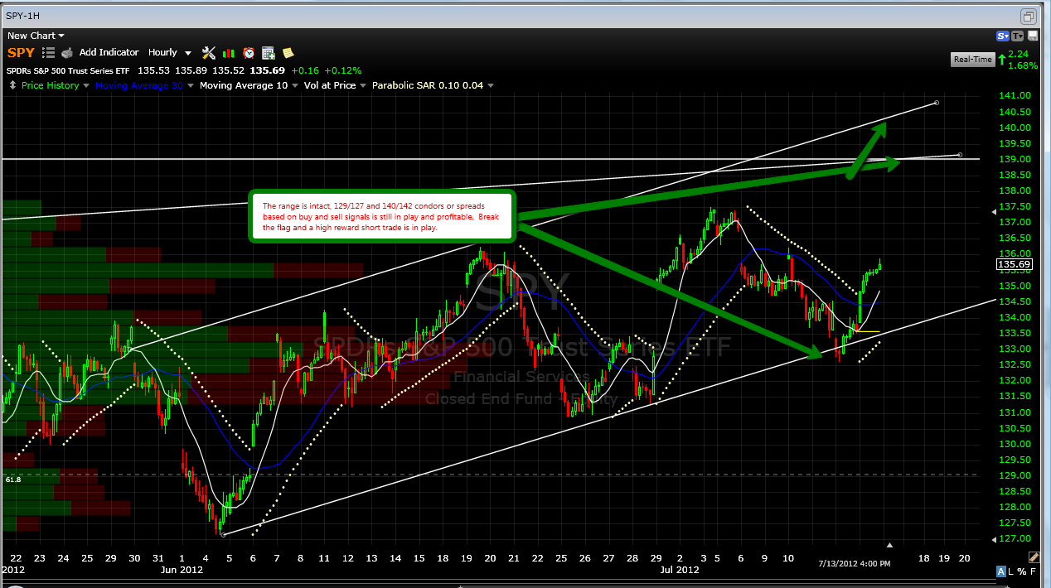Click the open price 135.53 in quote line
Viewport: 1051px width, 588px height.
tap(153, 70)
